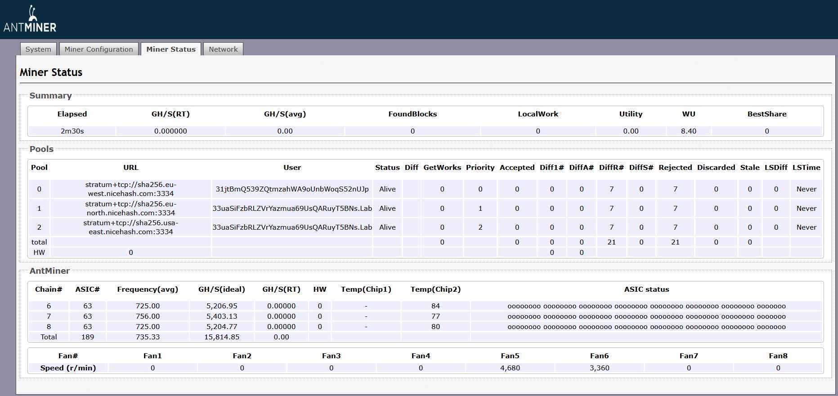
Task: Click the Priority column header
Action: (480, 167)
